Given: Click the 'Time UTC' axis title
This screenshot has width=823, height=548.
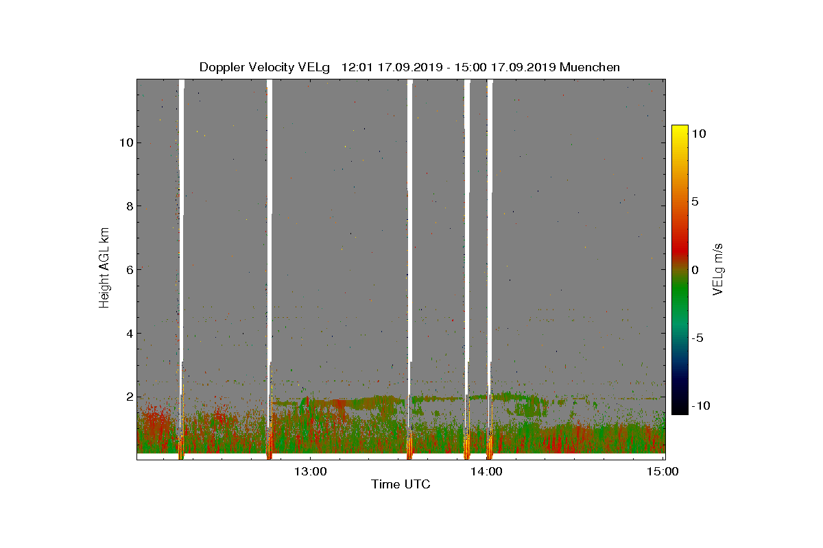Looking at the screenshot, I should (x=401, y=485).
